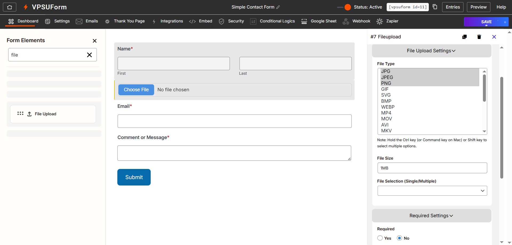Open the File Selection (Single/Multiple) dropdown
Image resolution: width=512 pixels, height=245 pixels.
432,191
